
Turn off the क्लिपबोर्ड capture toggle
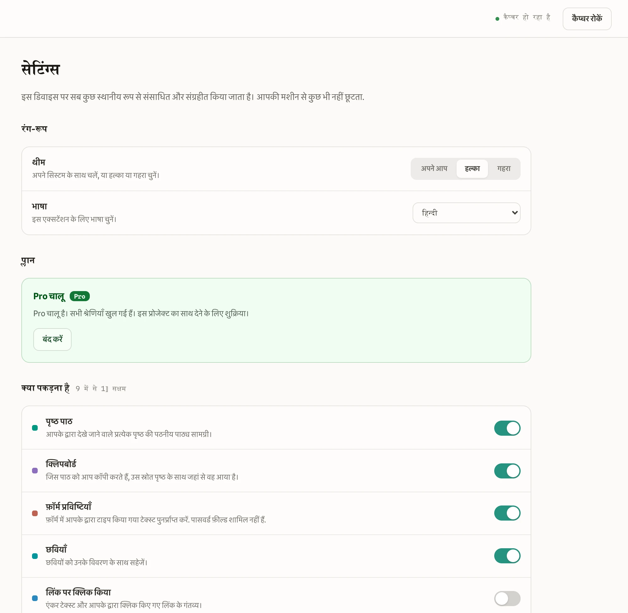click(507, 471)
